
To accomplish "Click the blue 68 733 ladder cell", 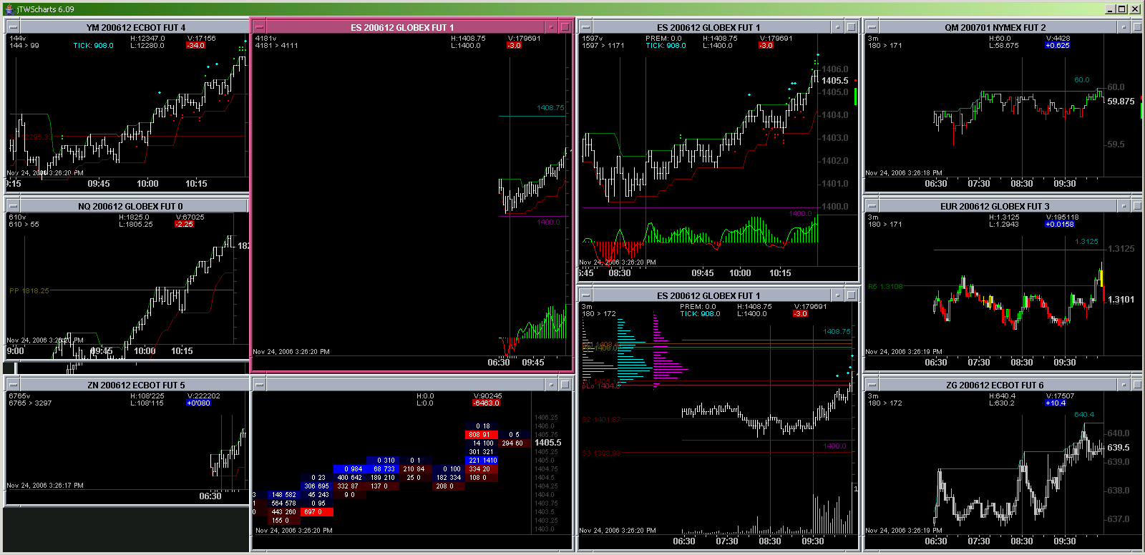I will click(383, 468).
